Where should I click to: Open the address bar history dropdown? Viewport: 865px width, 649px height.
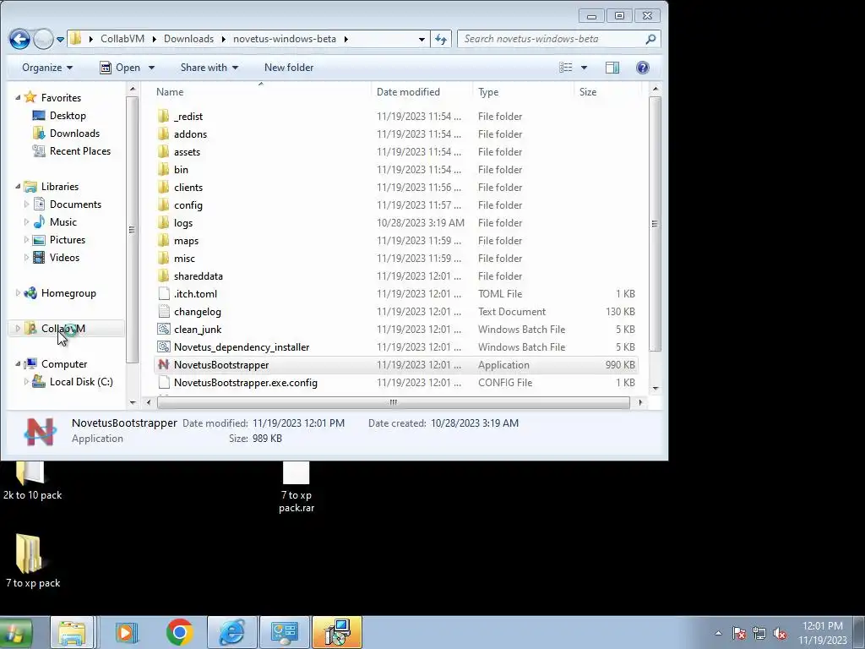click(x=422, y=39)
